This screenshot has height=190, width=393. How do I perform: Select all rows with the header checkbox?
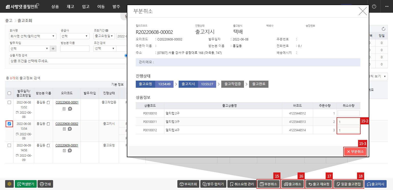9,93
